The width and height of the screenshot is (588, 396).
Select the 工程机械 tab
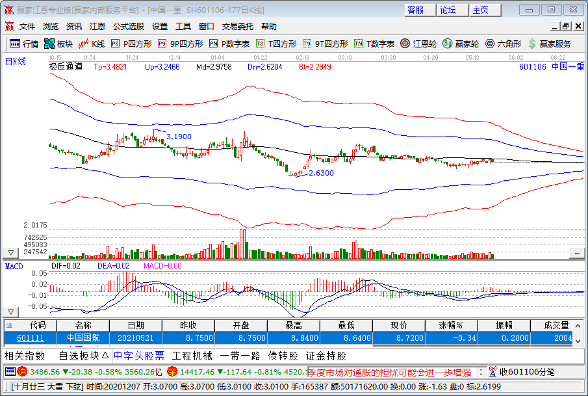(x=192, y=356)
